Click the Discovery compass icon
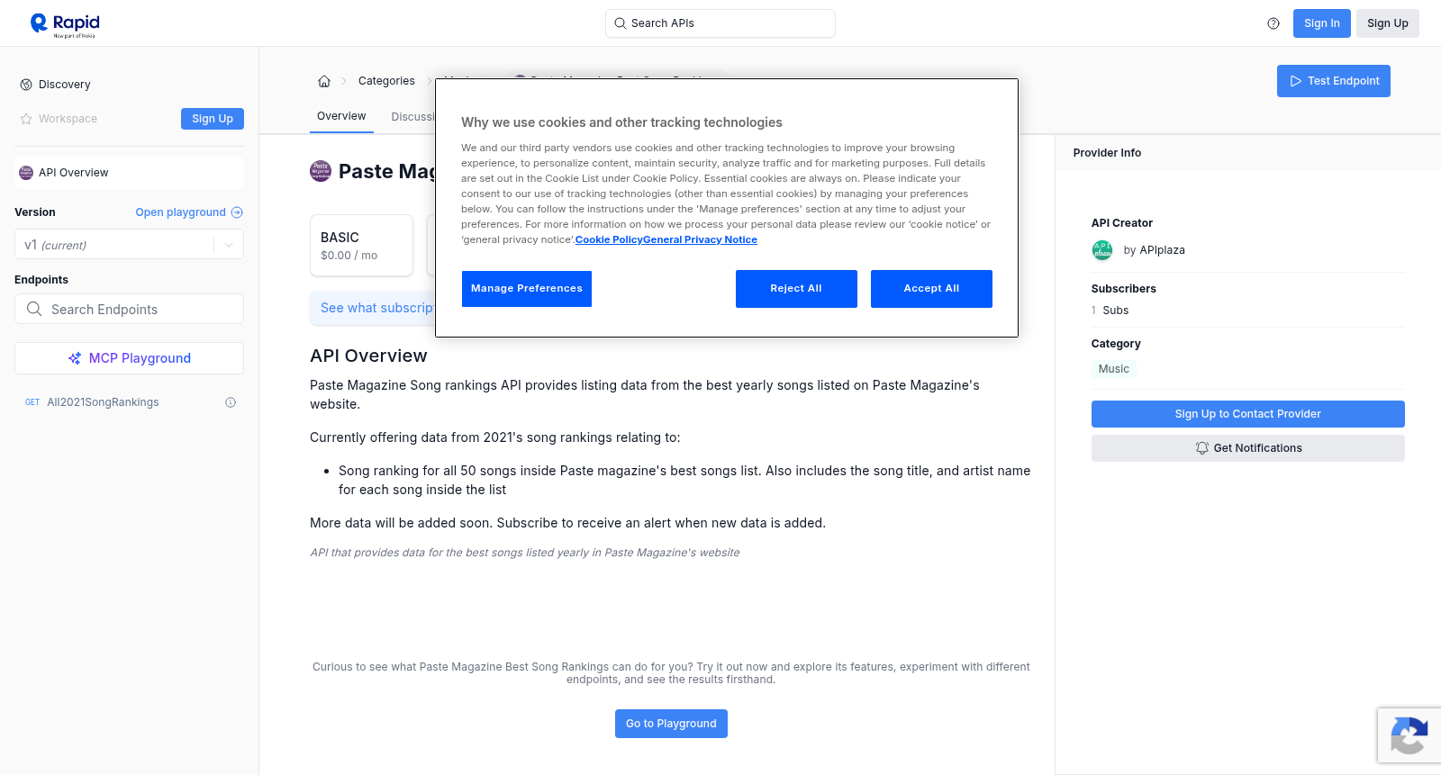 click(x=26, y=85)
